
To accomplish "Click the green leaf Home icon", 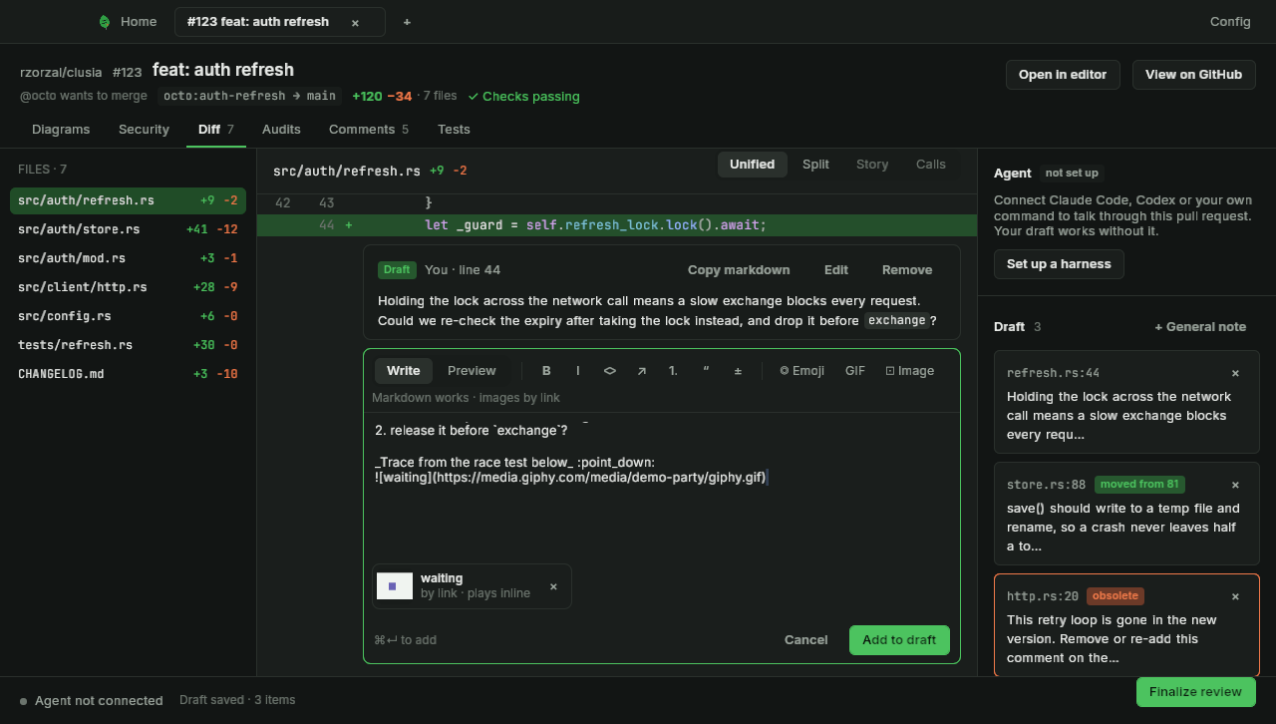I will pos(105,22).
